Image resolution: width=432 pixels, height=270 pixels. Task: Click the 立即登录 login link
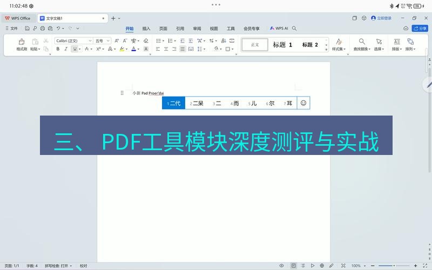tap(382, 18)
